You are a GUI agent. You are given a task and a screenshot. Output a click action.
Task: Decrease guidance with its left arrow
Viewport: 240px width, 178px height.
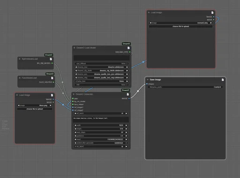click(75, 136)
